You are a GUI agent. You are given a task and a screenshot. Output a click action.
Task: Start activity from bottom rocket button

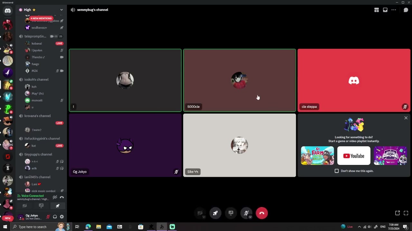pos(215,213)
